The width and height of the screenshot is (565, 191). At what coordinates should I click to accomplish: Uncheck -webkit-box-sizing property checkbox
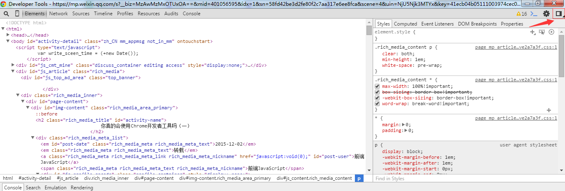click(377, 98)
